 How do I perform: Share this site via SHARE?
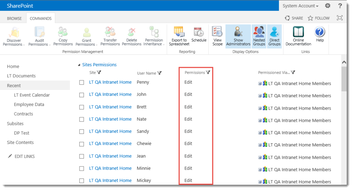294,18
